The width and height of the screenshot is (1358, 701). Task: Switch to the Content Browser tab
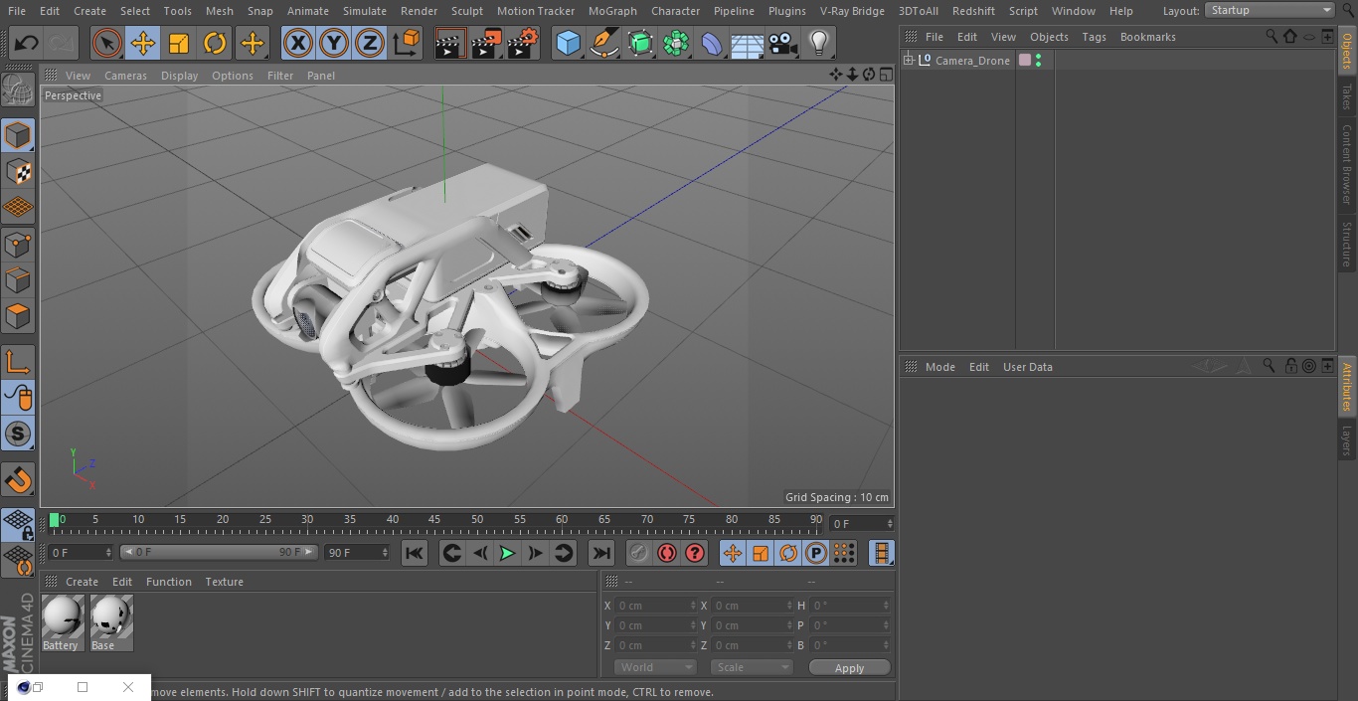tap(1347, 164)
